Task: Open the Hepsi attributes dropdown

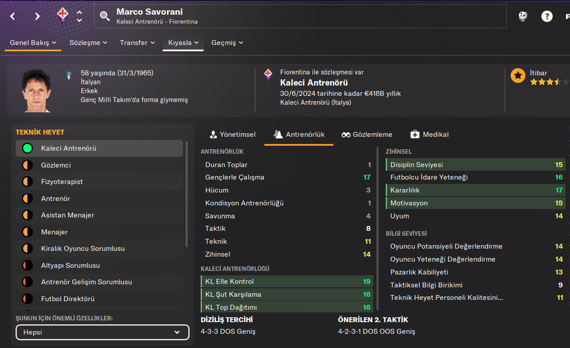Action: pos(103,332)
